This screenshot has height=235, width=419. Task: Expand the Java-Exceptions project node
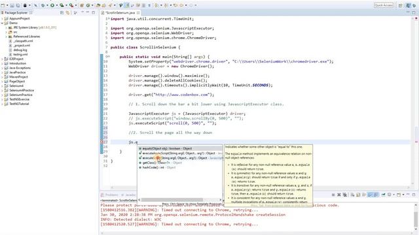pos(3,68)
